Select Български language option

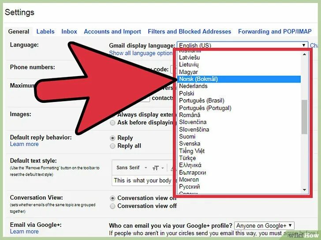click(239, 172)
